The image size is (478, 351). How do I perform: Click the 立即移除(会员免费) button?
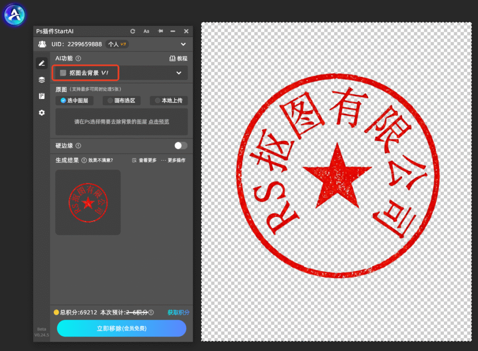tap(121, 329)
